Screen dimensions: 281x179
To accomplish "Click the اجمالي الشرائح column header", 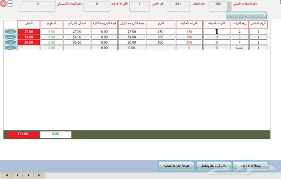I will 77,24.
